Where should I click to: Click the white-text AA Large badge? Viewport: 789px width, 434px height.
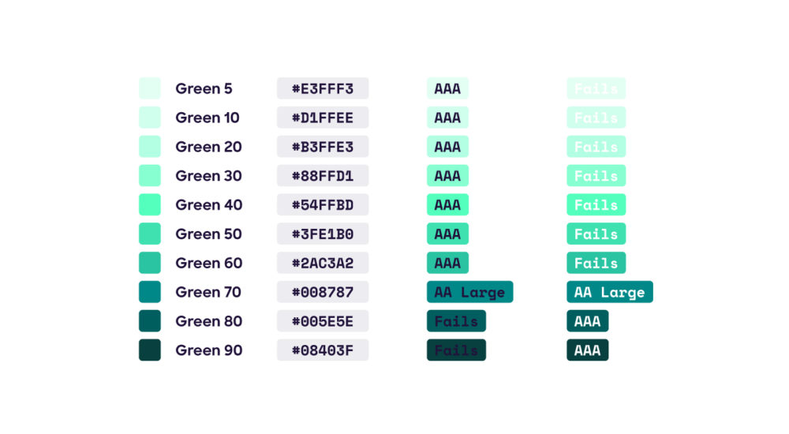610,291
